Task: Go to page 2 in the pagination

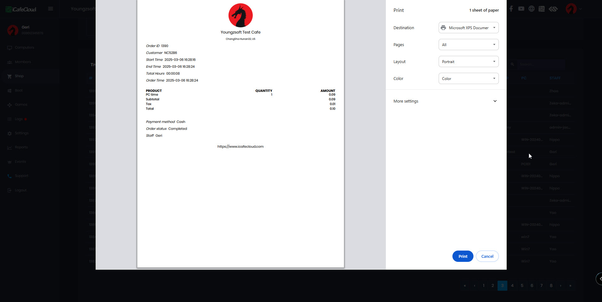Action: [493, 286]
